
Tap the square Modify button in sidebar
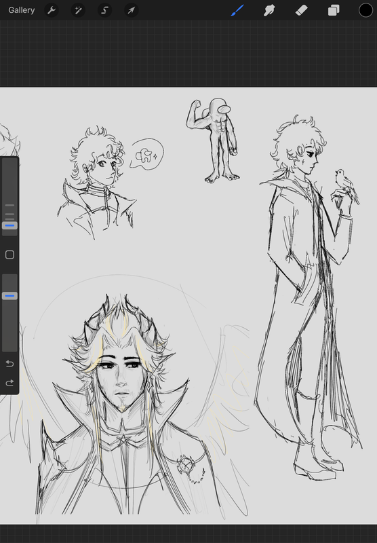point(9,255)
